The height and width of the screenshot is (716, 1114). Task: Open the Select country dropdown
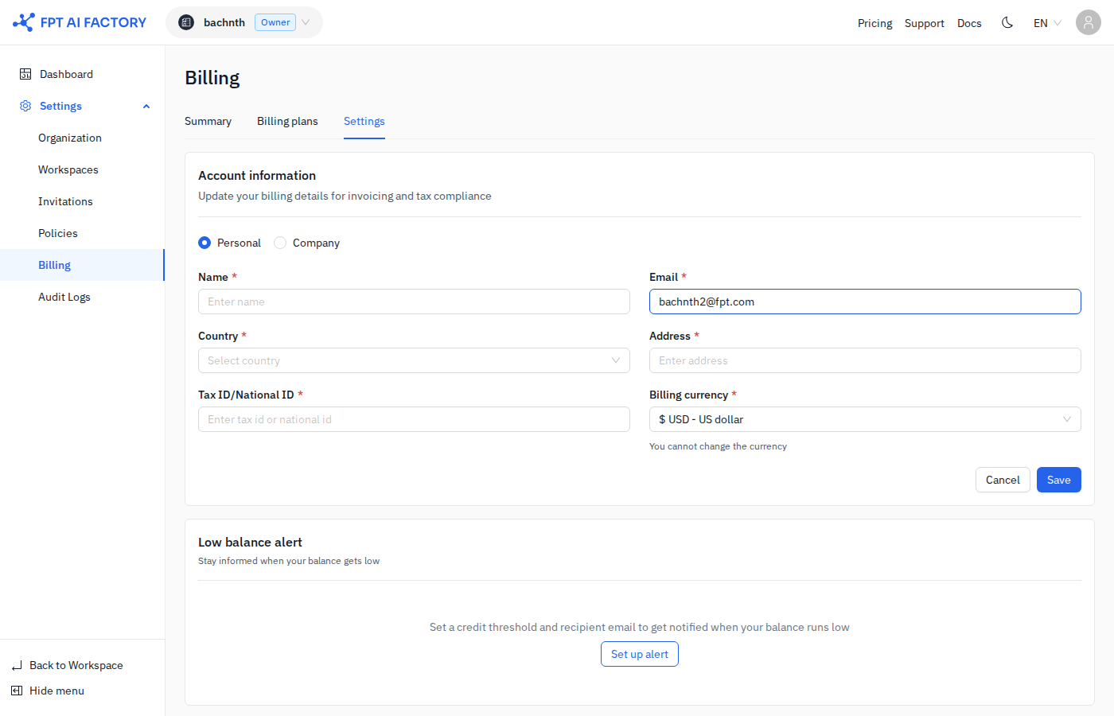(414, 360)
